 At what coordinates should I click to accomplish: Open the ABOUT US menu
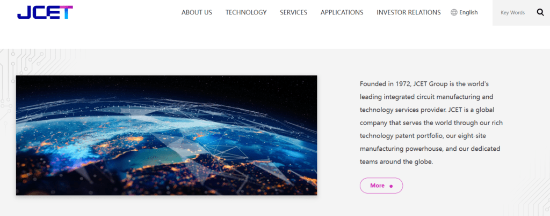point(197,12)
